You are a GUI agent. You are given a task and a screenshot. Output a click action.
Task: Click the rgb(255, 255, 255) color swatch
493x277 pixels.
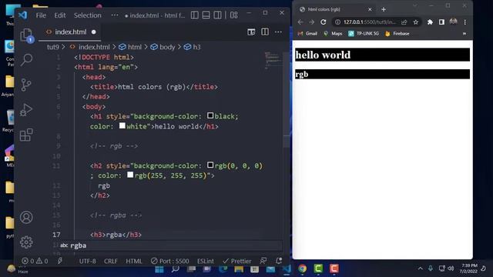pos(130,175)
